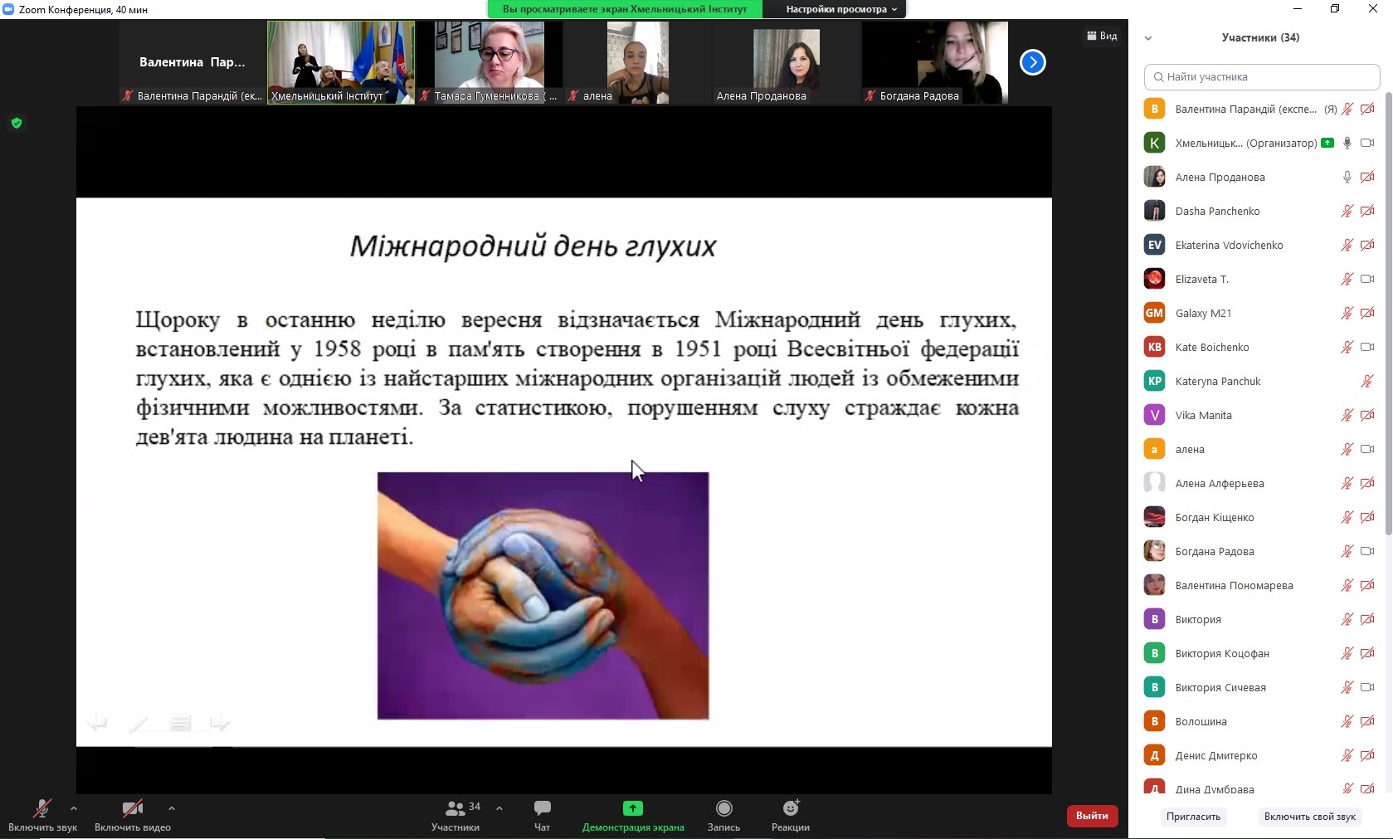Image resolution: width=1393 pixels, height=839 pixels.
Task: Click the Найти участника search field
Action: pos(1261,77)
